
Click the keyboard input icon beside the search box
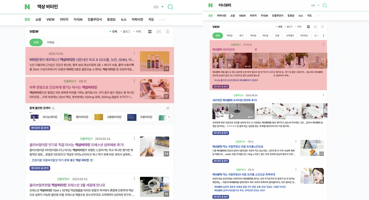point(156,7)
